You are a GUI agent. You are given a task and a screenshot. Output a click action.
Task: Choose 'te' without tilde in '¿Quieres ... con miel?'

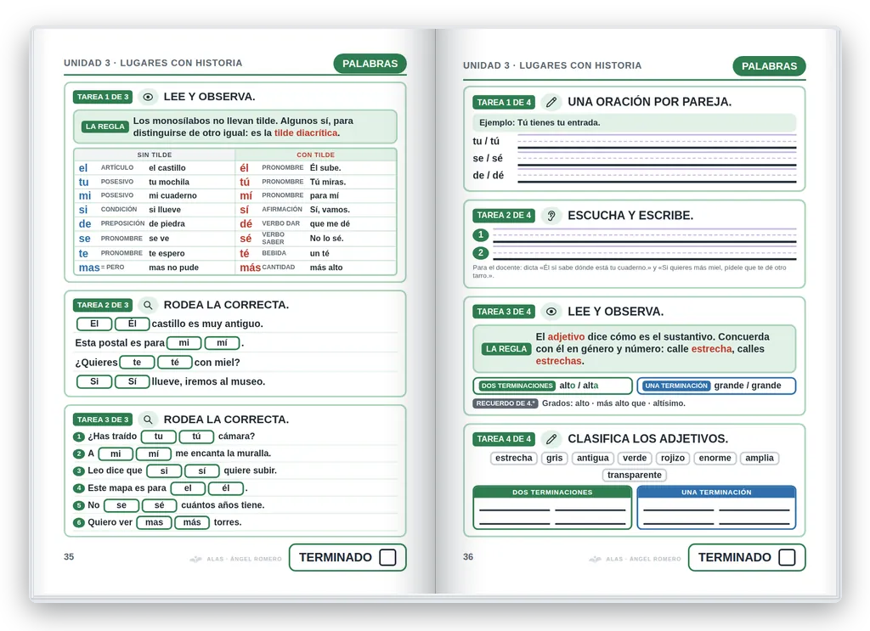tap(137, 363)
